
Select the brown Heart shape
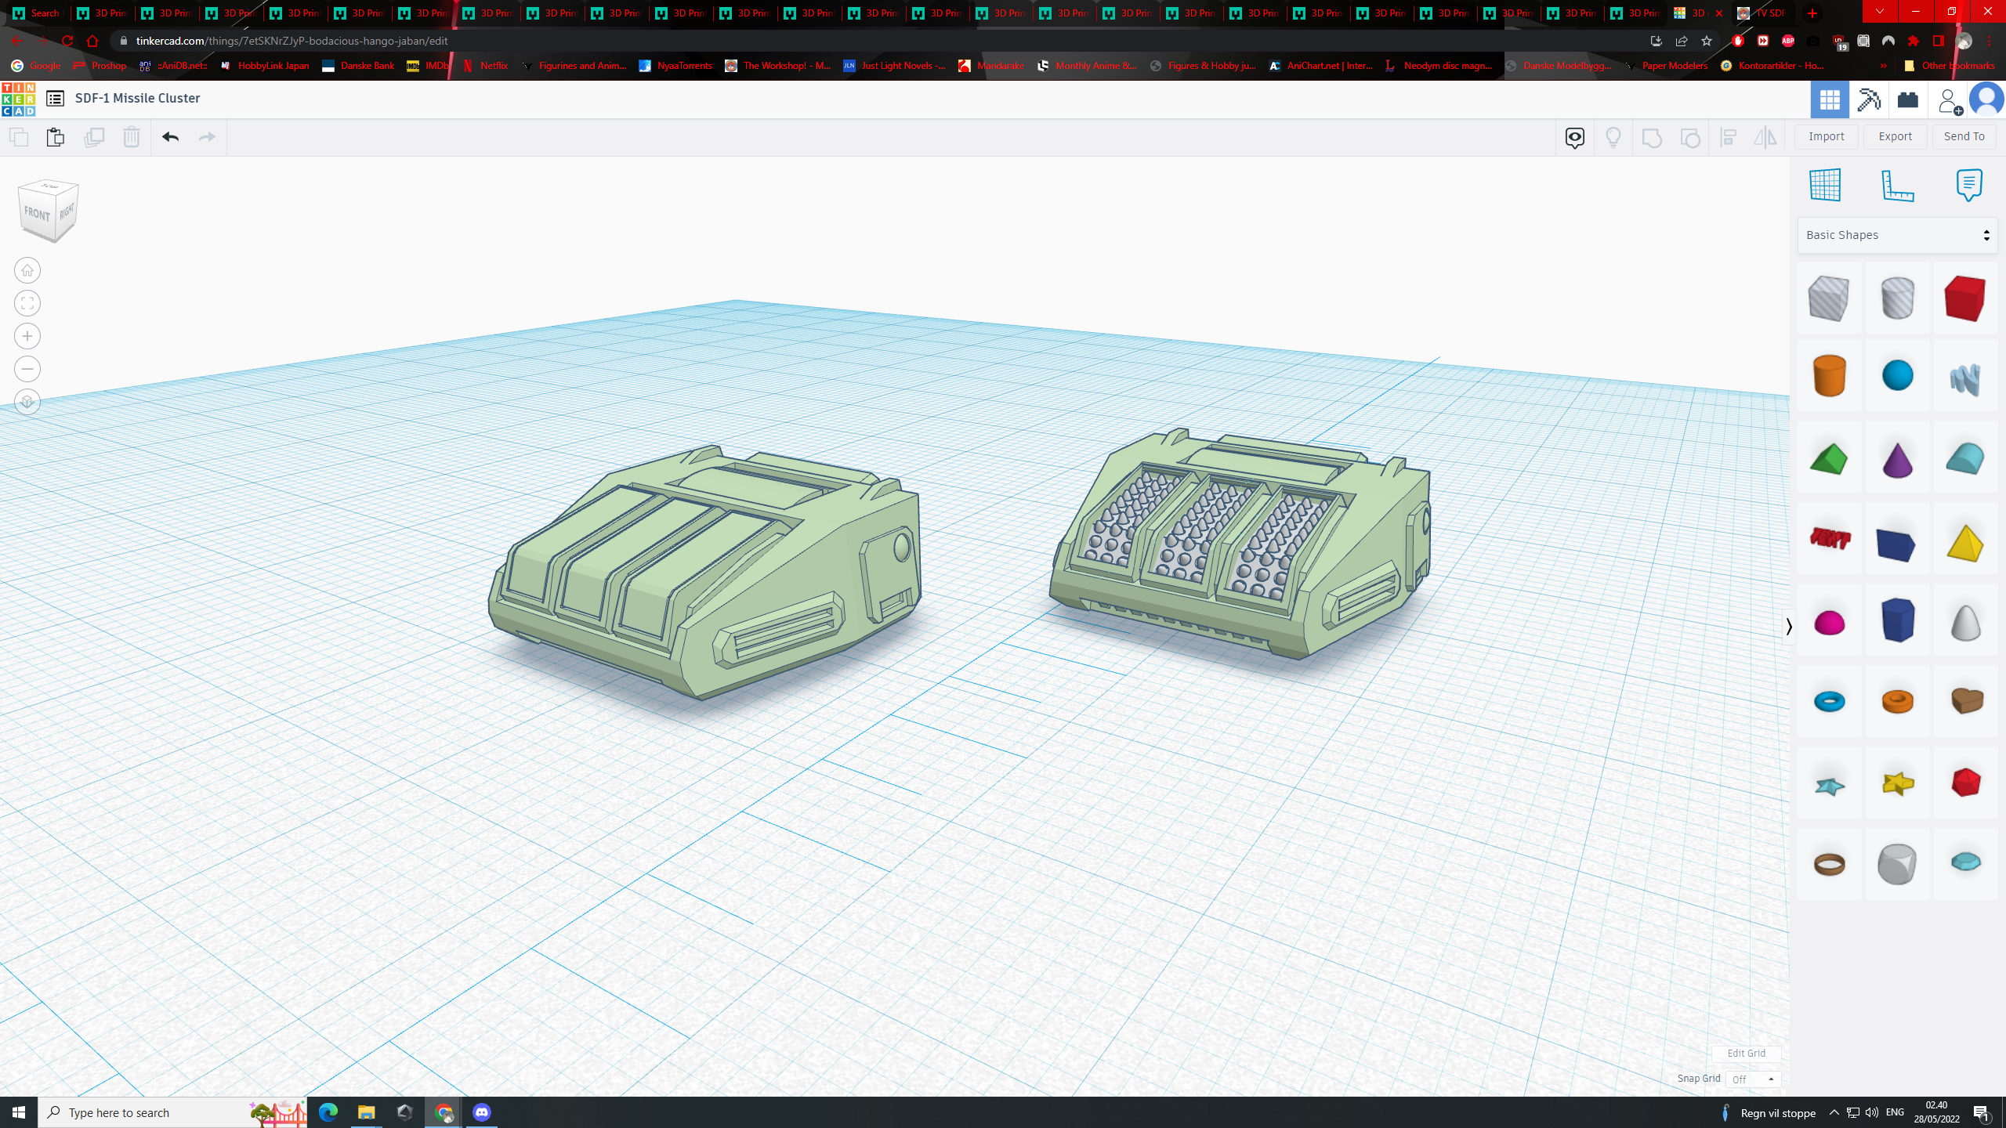[1965, 700]
